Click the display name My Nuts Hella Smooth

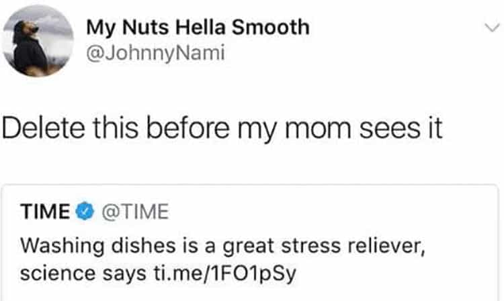point(198,27)
